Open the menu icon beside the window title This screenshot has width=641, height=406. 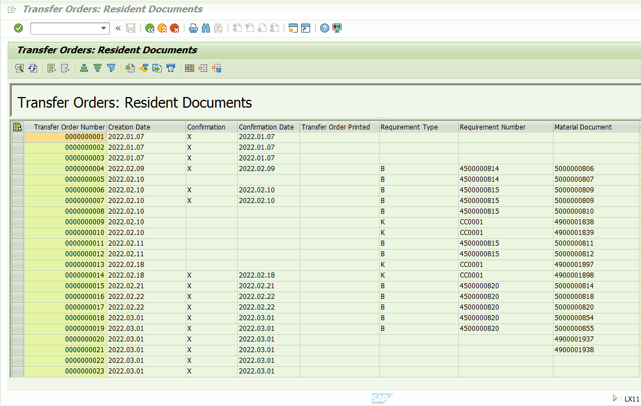click(12, 10)
